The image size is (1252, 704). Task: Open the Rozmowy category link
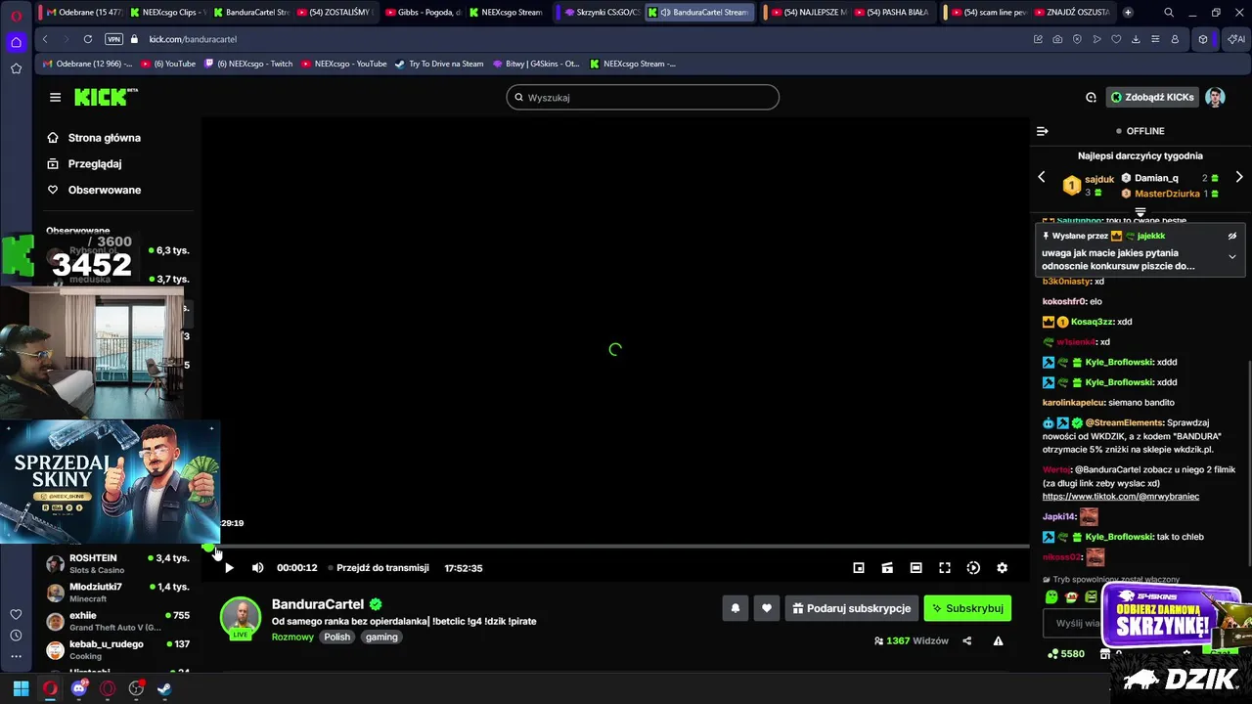coord(292,637)
